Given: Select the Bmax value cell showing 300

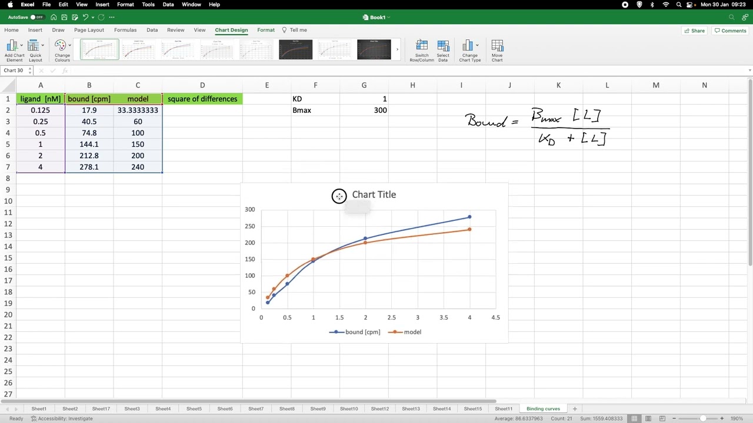Looking at the screenshot, I should (x=364, y=110).
